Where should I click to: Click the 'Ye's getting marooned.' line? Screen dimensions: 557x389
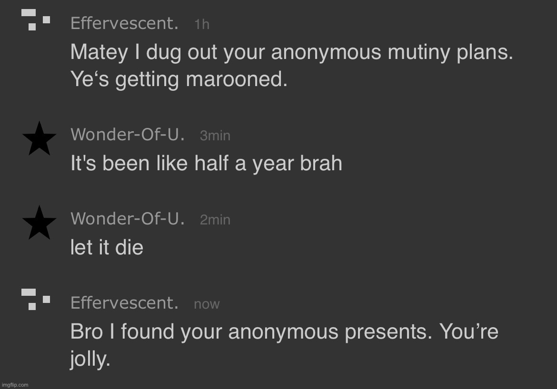(x=179, y=79)
